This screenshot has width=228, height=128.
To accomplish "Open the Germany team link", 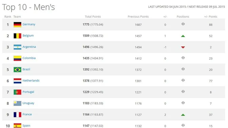I will (29, 24).
